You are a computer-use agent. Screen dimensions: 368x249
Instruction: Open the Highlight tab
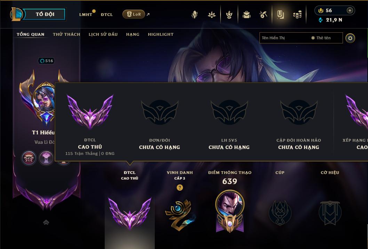161,34
